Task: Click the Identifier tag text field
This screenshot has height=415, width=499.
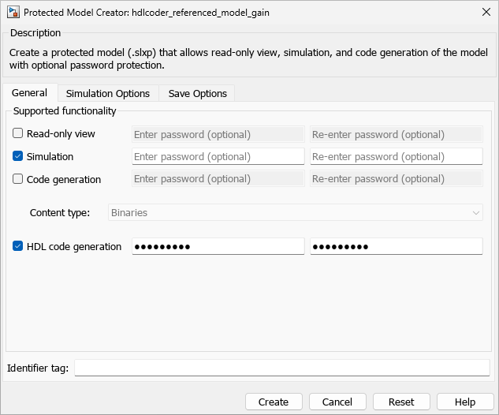Action: click(281, 368)
